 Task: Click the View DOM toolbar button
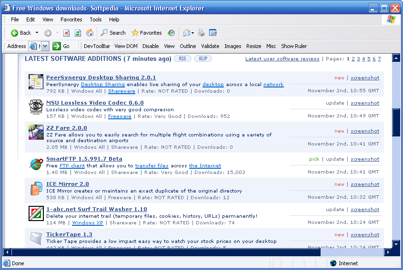[x=126, y=46]
